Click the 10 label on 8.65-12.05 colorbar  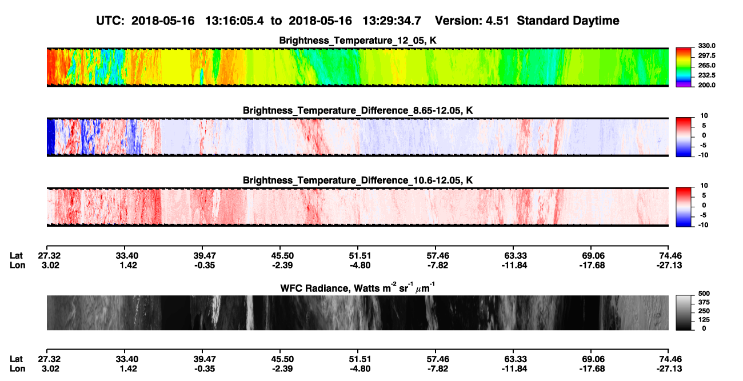click(x=704, y=115)
